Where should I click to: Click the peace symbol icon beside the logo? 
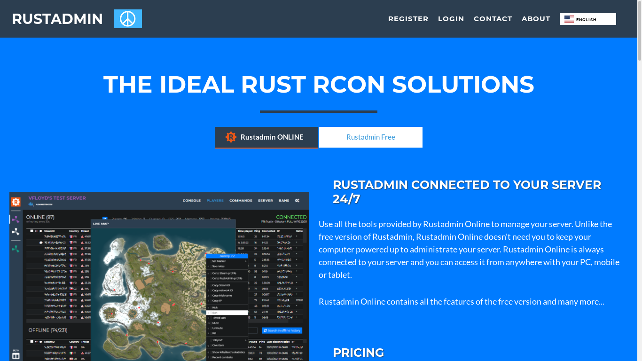tap(128, 19)
